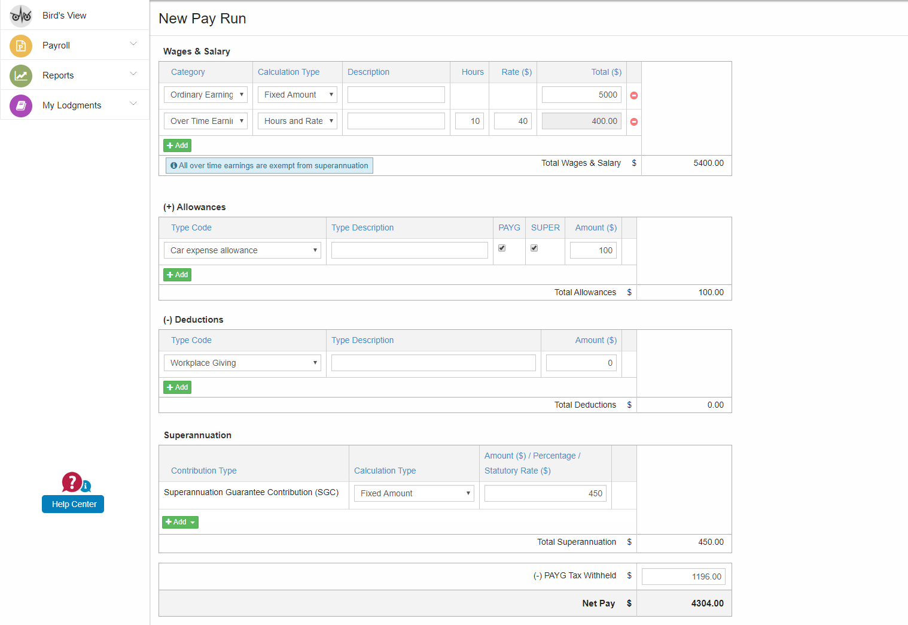908x625 pixels.
Task: Expand the Workplace Giving deduction dropdown
Action: 242,362
